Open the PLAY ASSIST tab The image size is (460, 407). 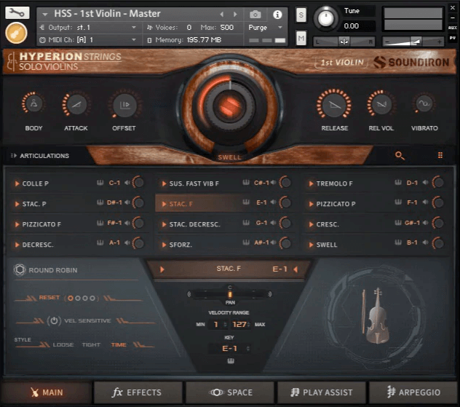point(322,392)
